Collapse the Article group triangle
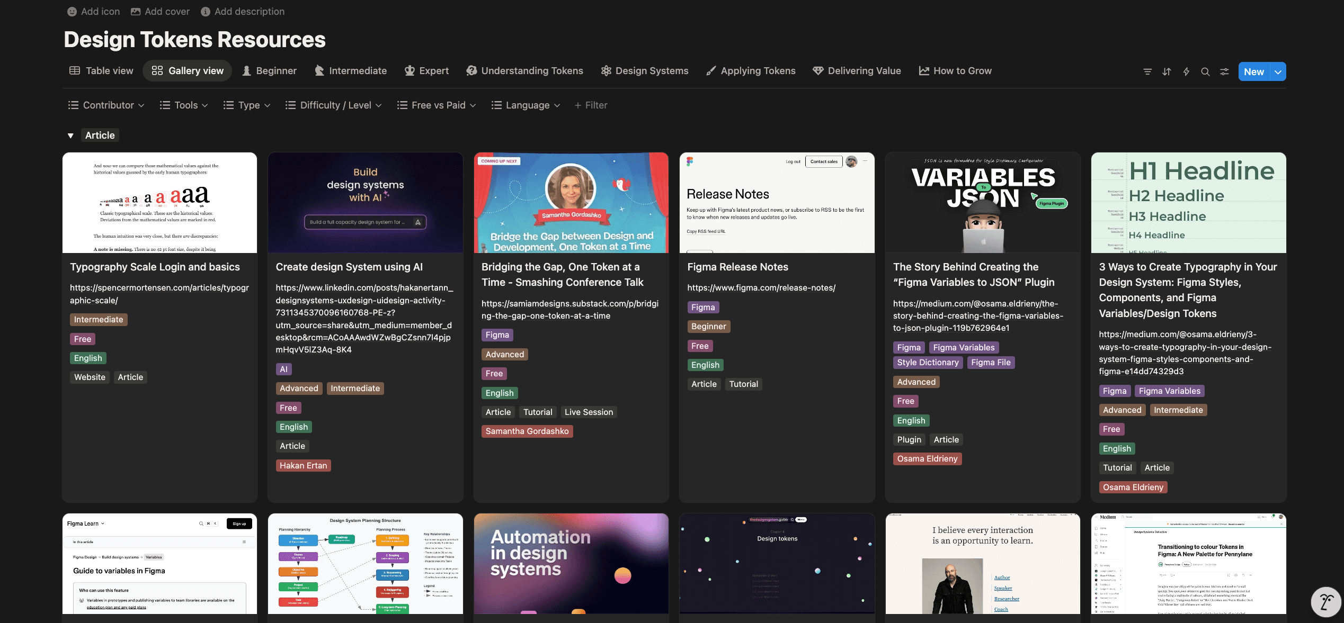Viewport: 1344px width, 623px height. point(70,136)
